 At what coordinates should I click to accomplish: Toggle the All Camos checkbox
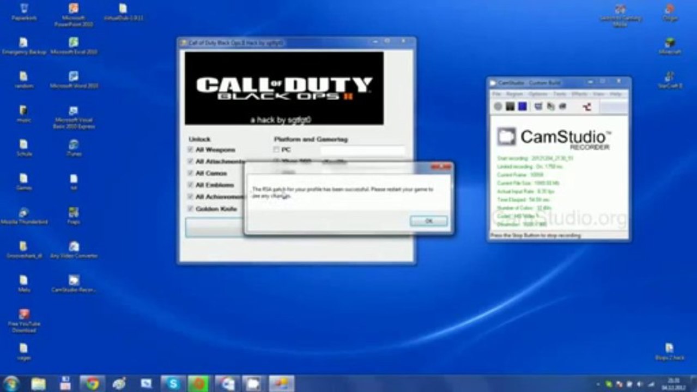tap(191, 173)
